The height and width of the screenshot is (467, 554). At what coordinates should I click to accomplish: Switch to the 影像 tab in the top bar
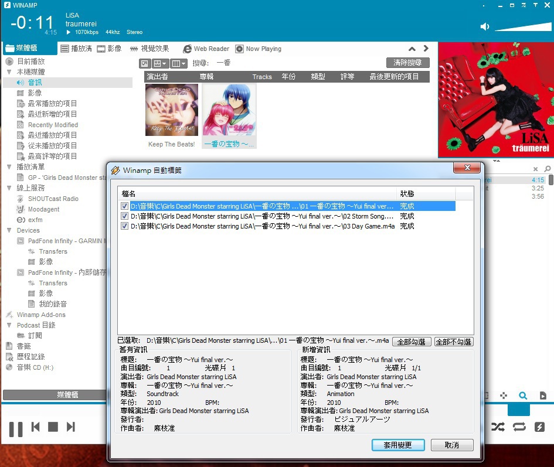tap(110, 49)
